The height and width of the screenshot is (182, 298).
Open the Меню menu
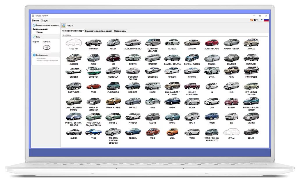point(35,20)
